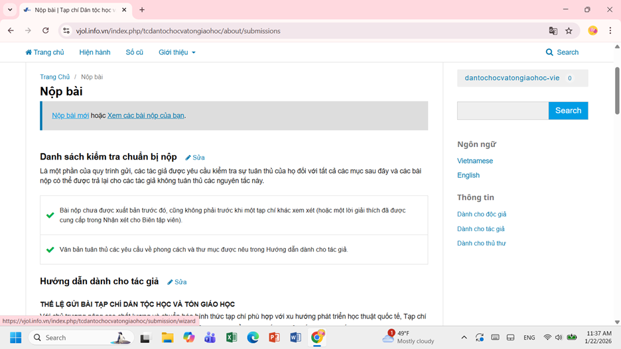Viewport: 621px width, 349px height.
Task: Go to the Hiện hành menu item
Action: pos(95,52)
